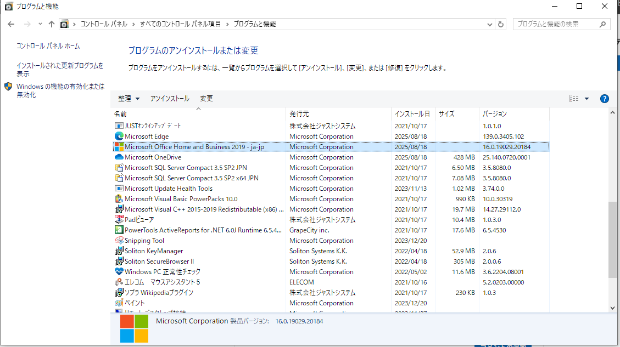Click the refresh button beside address bar
Screen dimensions: 620x347
click(501, 24)
